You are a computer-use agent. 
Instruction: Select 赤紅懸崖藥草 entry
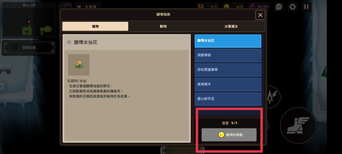[228, 70]
